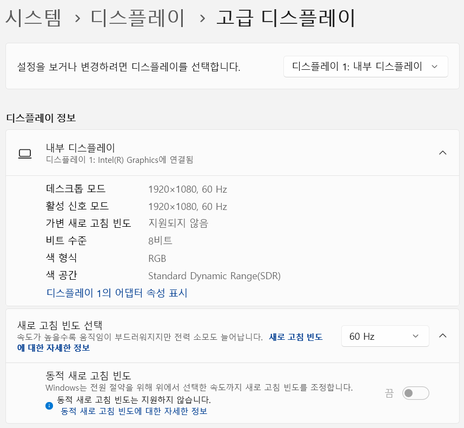Select the 지원되지 않음 value
Viewport: 464px width, 428px height.
(x=178, y=223)
